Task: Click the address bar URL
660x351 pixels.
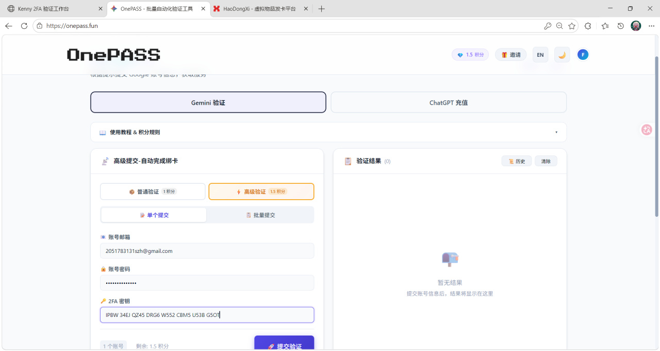Action: click(72, 26)
